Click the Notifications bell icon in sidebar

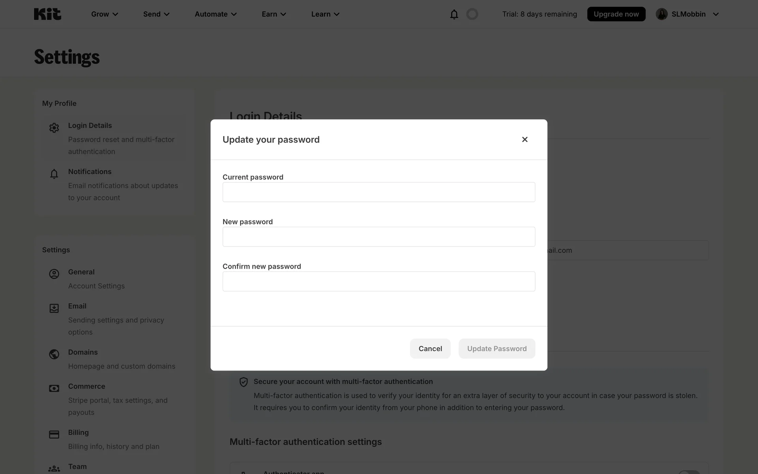[x=54, y=174]
